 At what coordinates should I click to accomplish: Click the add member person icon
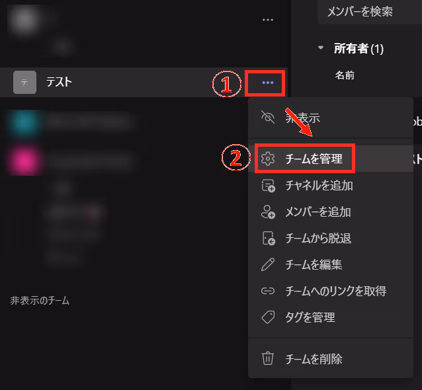click(x=268, y=212)
